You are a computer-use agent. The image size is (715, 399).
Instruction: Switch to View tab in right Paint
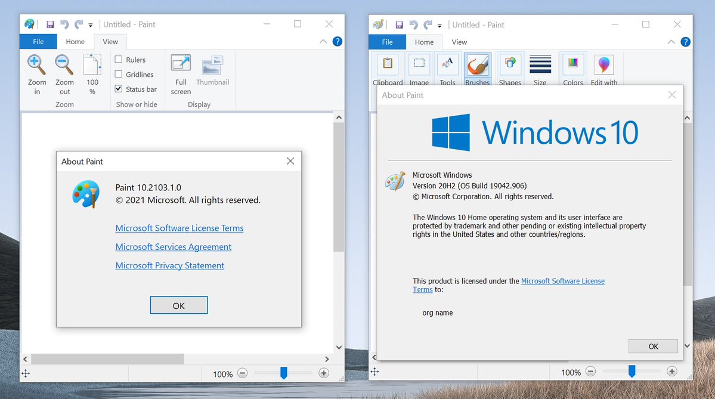(x=459, y=42)
